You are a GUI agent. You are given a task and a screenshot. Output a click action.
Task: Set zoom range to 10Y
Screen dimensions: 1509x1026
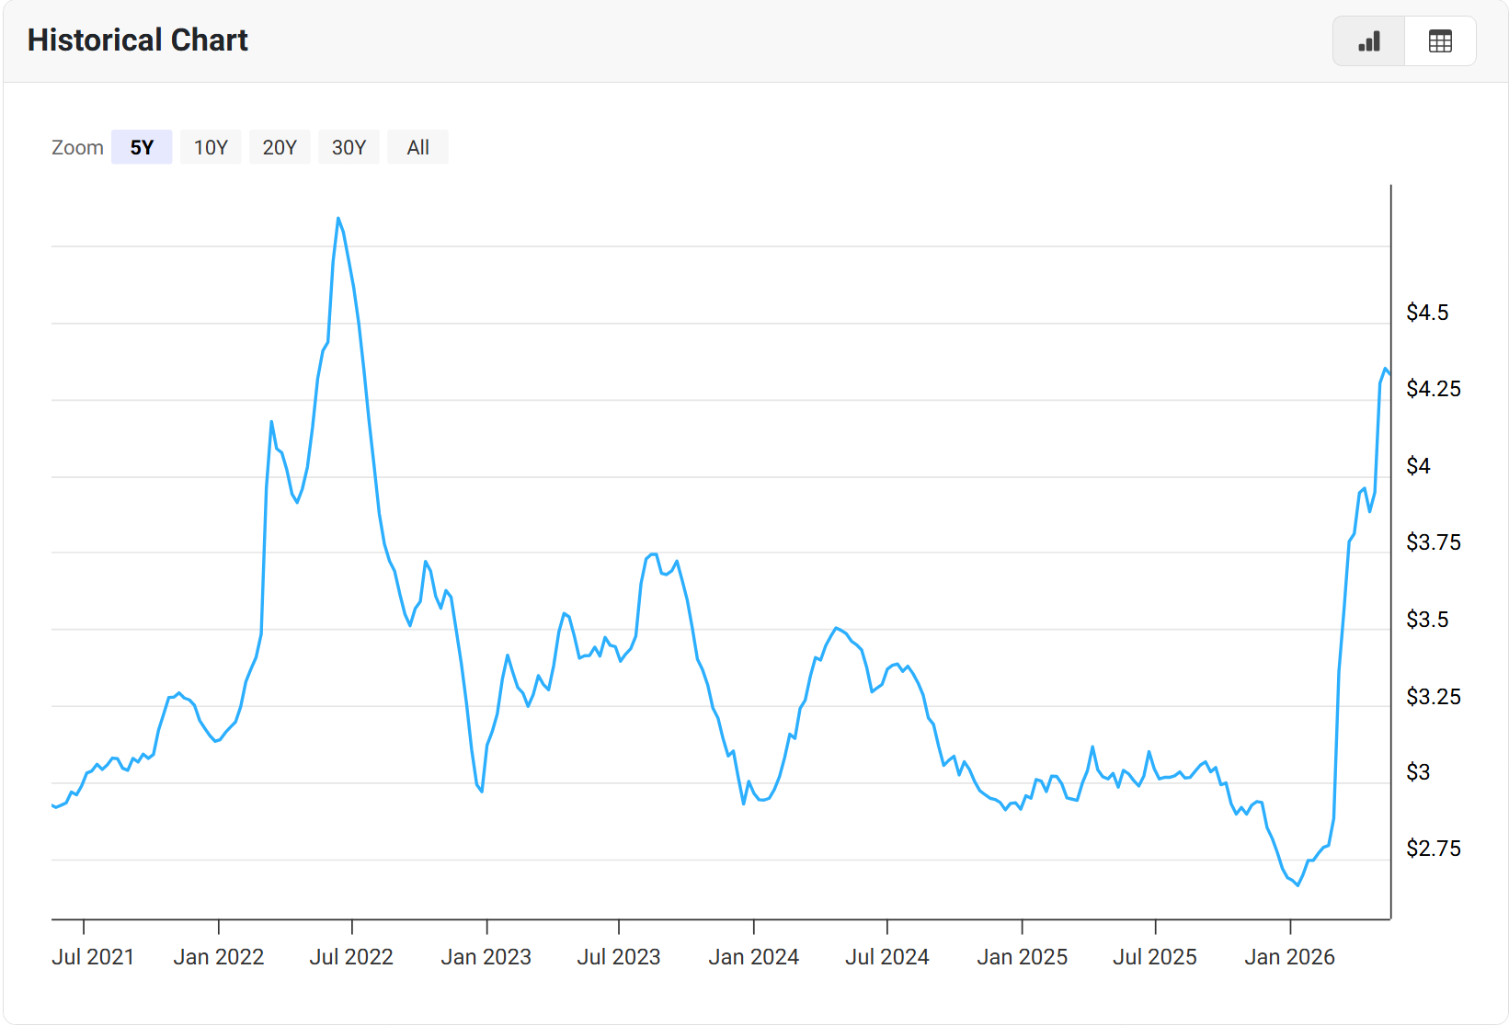pyautogui.click(x=211, y=147)
